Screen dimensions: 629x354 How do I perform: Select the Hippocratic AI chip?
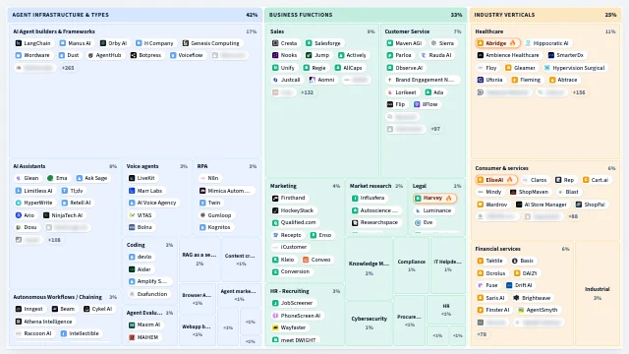pos(547,43)
